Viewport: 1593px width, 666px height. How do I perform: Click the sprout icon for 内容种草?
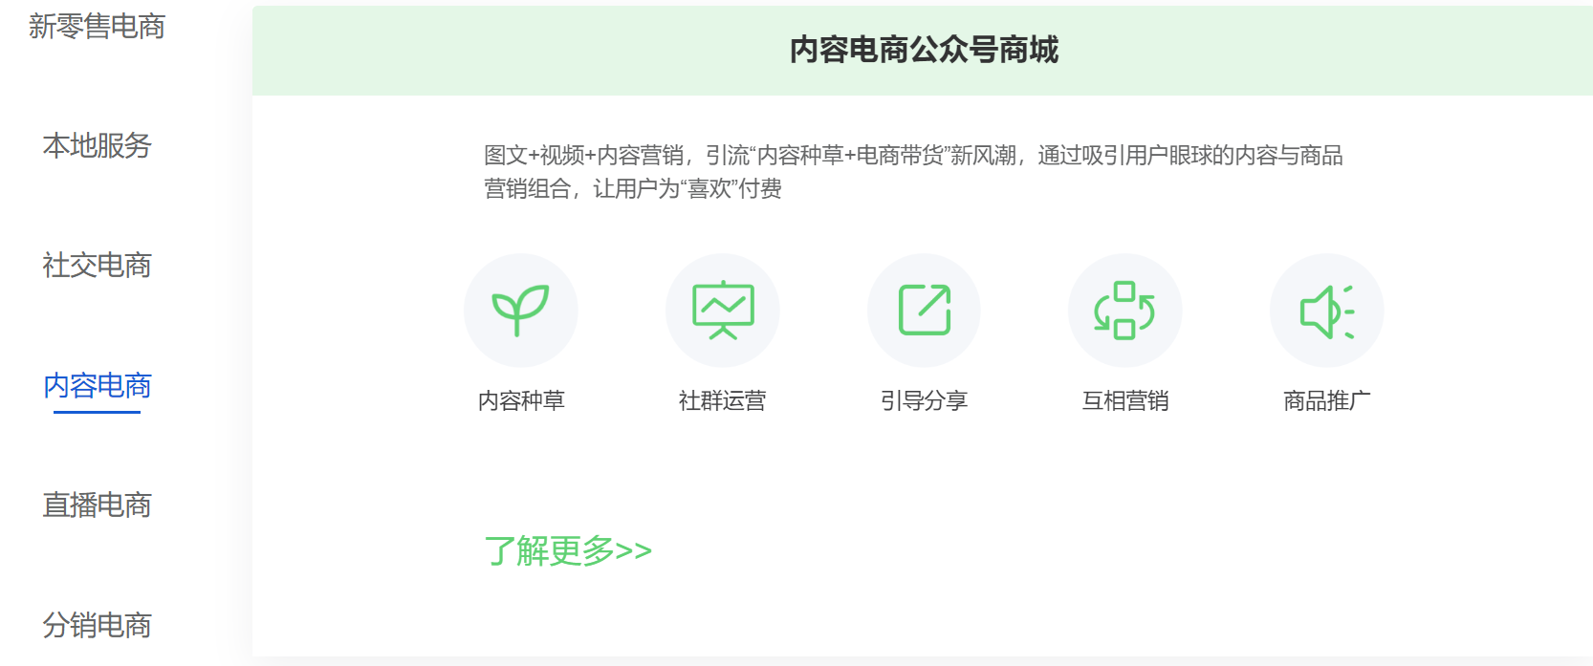[x=521, y=311]
